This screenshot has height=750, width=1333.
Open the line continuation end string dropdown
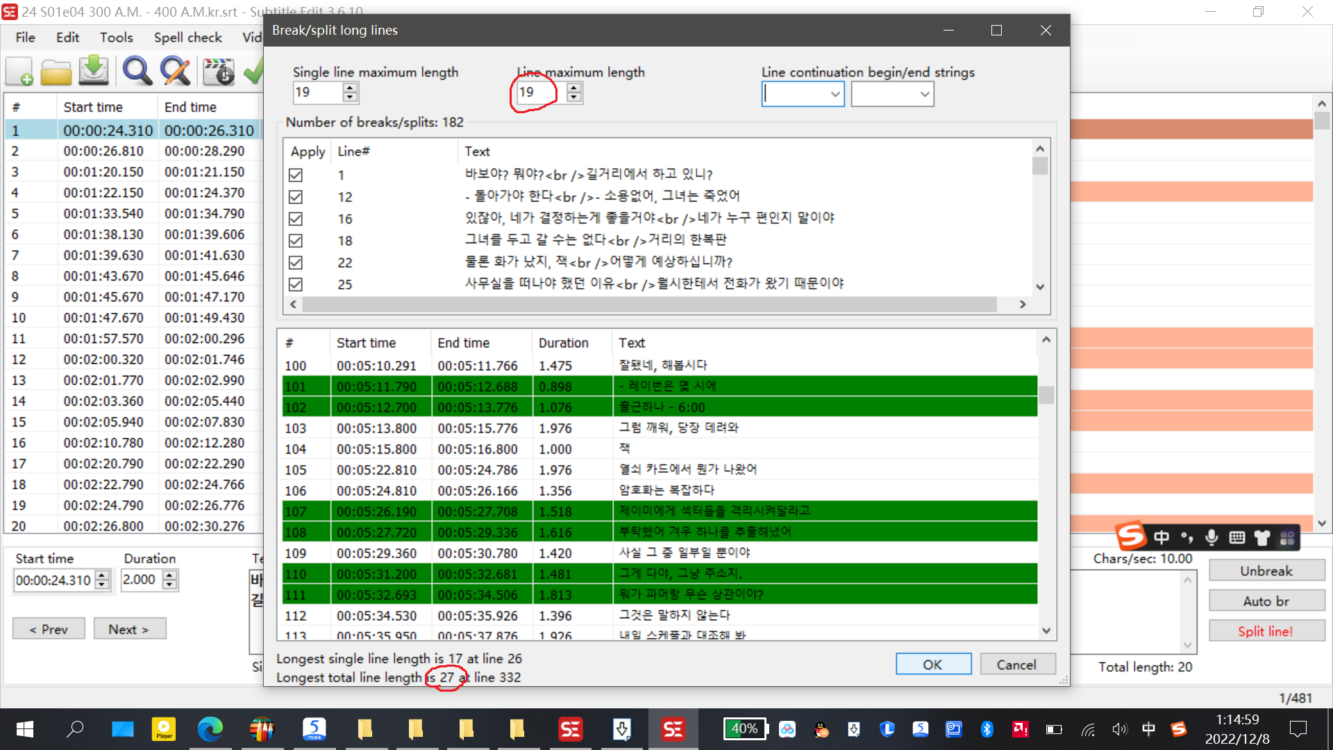(924, 94)
